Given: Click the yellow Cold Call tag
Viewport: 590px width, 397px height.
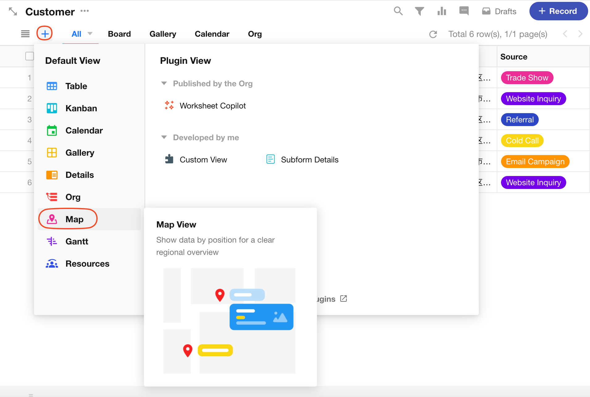Looking at the screenshot, I should (x=522, y=141).
